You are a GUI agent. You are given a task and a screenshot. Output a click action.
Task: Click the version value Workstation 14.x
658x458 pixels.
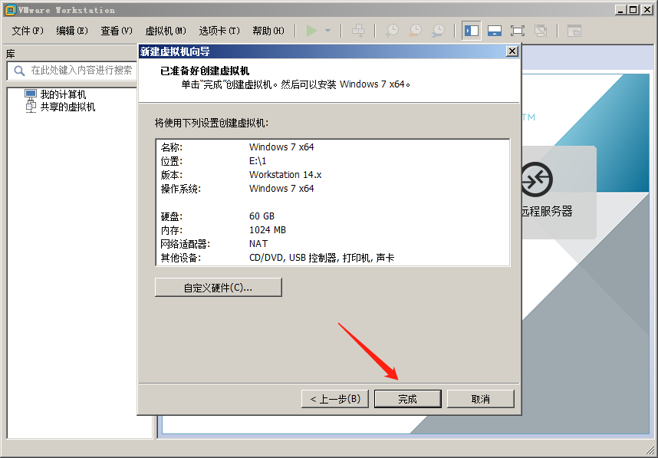pyautogui.click(x=285, y=175)
